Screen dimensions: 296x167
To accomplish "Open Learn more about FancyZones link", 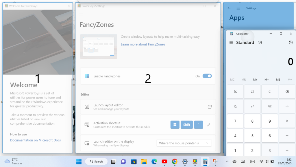I will click(x=143, y=44).
